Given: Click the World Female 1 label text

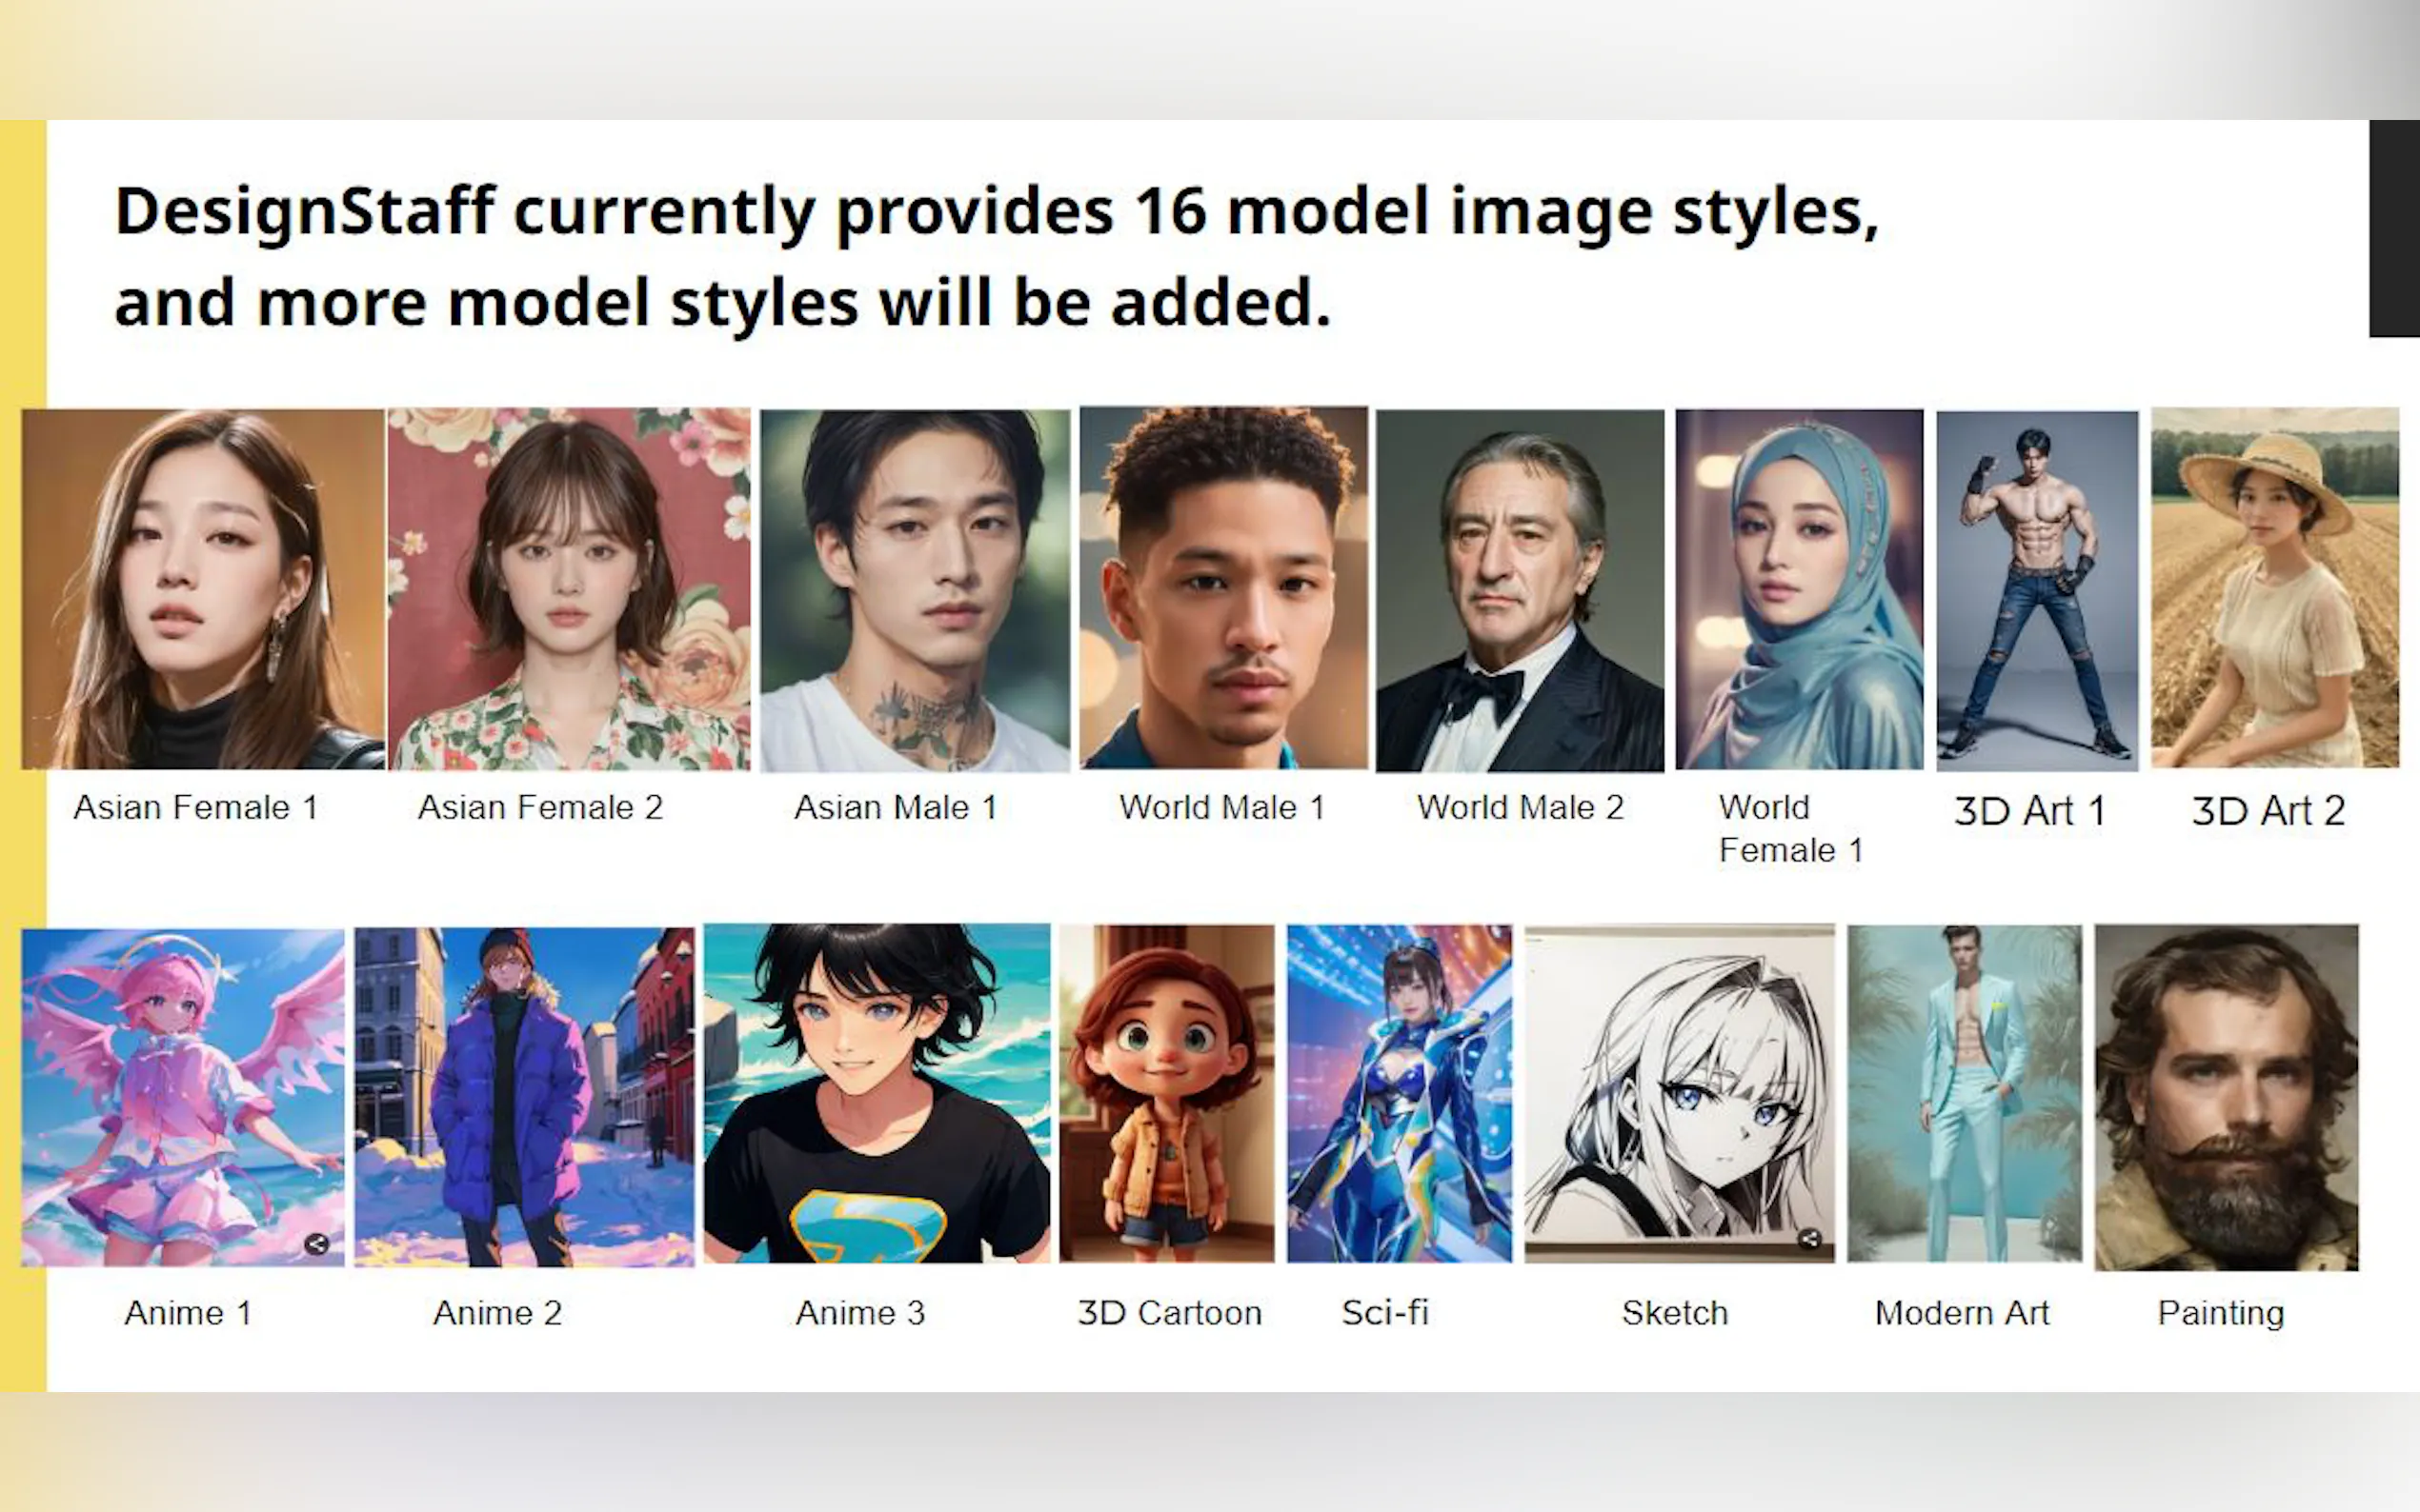Looking at the screenshot, I should [1788, 828].
